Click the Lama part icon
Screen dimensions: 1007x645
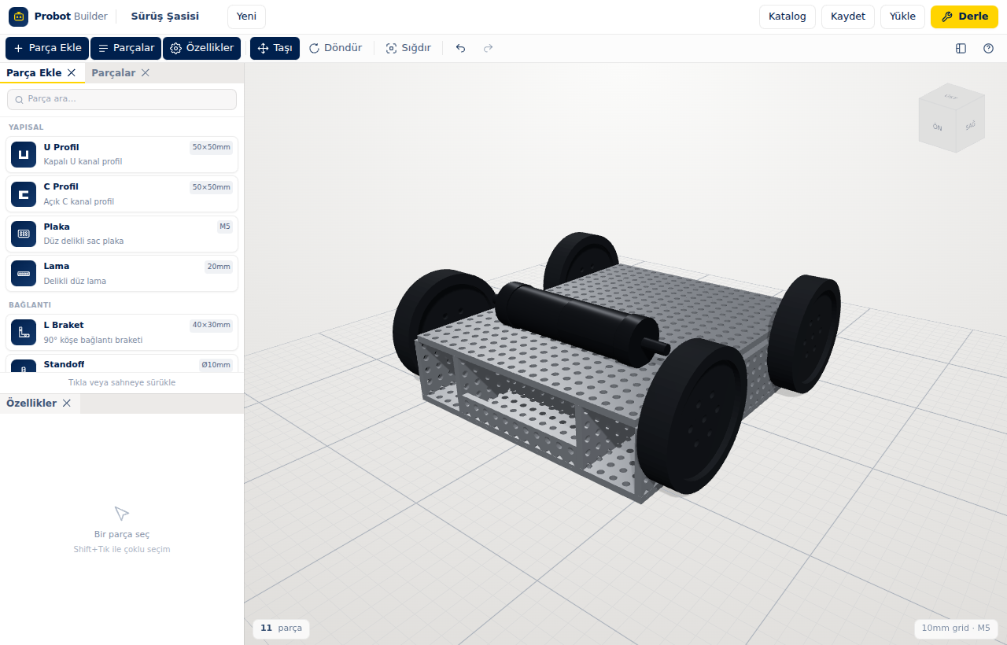[x=24, y=274]
